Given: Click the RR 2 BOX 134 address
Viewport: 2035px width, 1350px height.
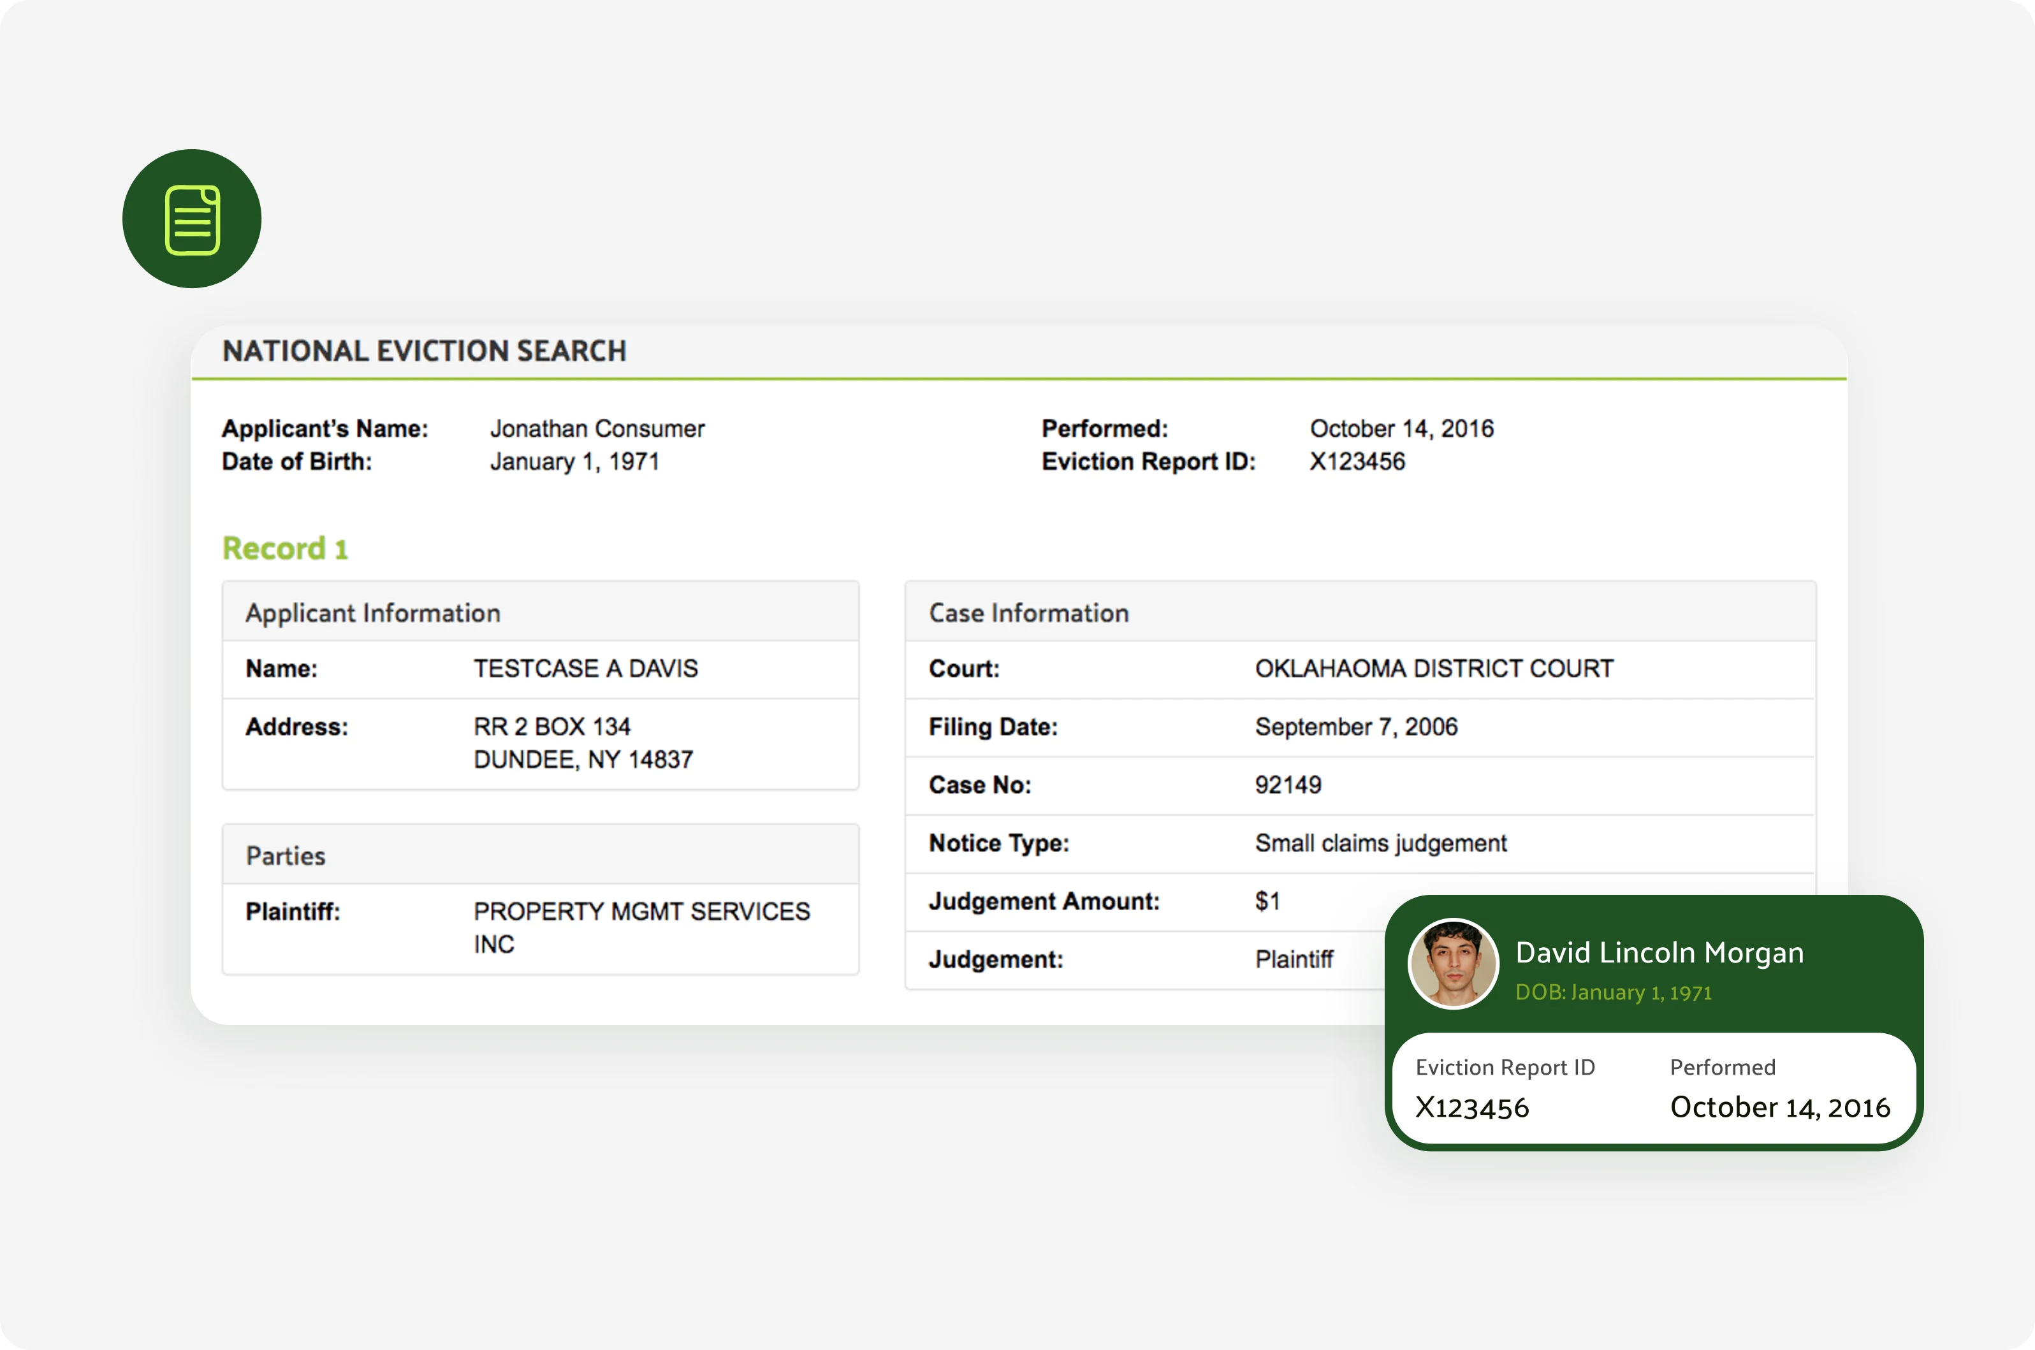Looking at the screenshot, I should pyautogui.click(x=552, y=727).
